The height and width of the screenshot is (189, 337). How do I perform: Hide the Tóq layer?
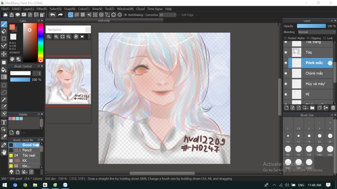(x=286, y=52)
